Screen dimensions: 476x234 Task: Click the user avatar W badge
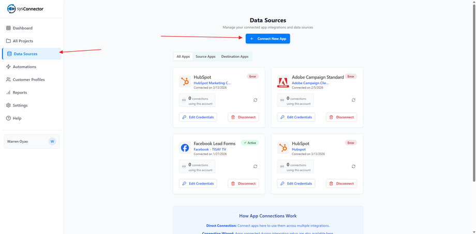pos(52,142)
